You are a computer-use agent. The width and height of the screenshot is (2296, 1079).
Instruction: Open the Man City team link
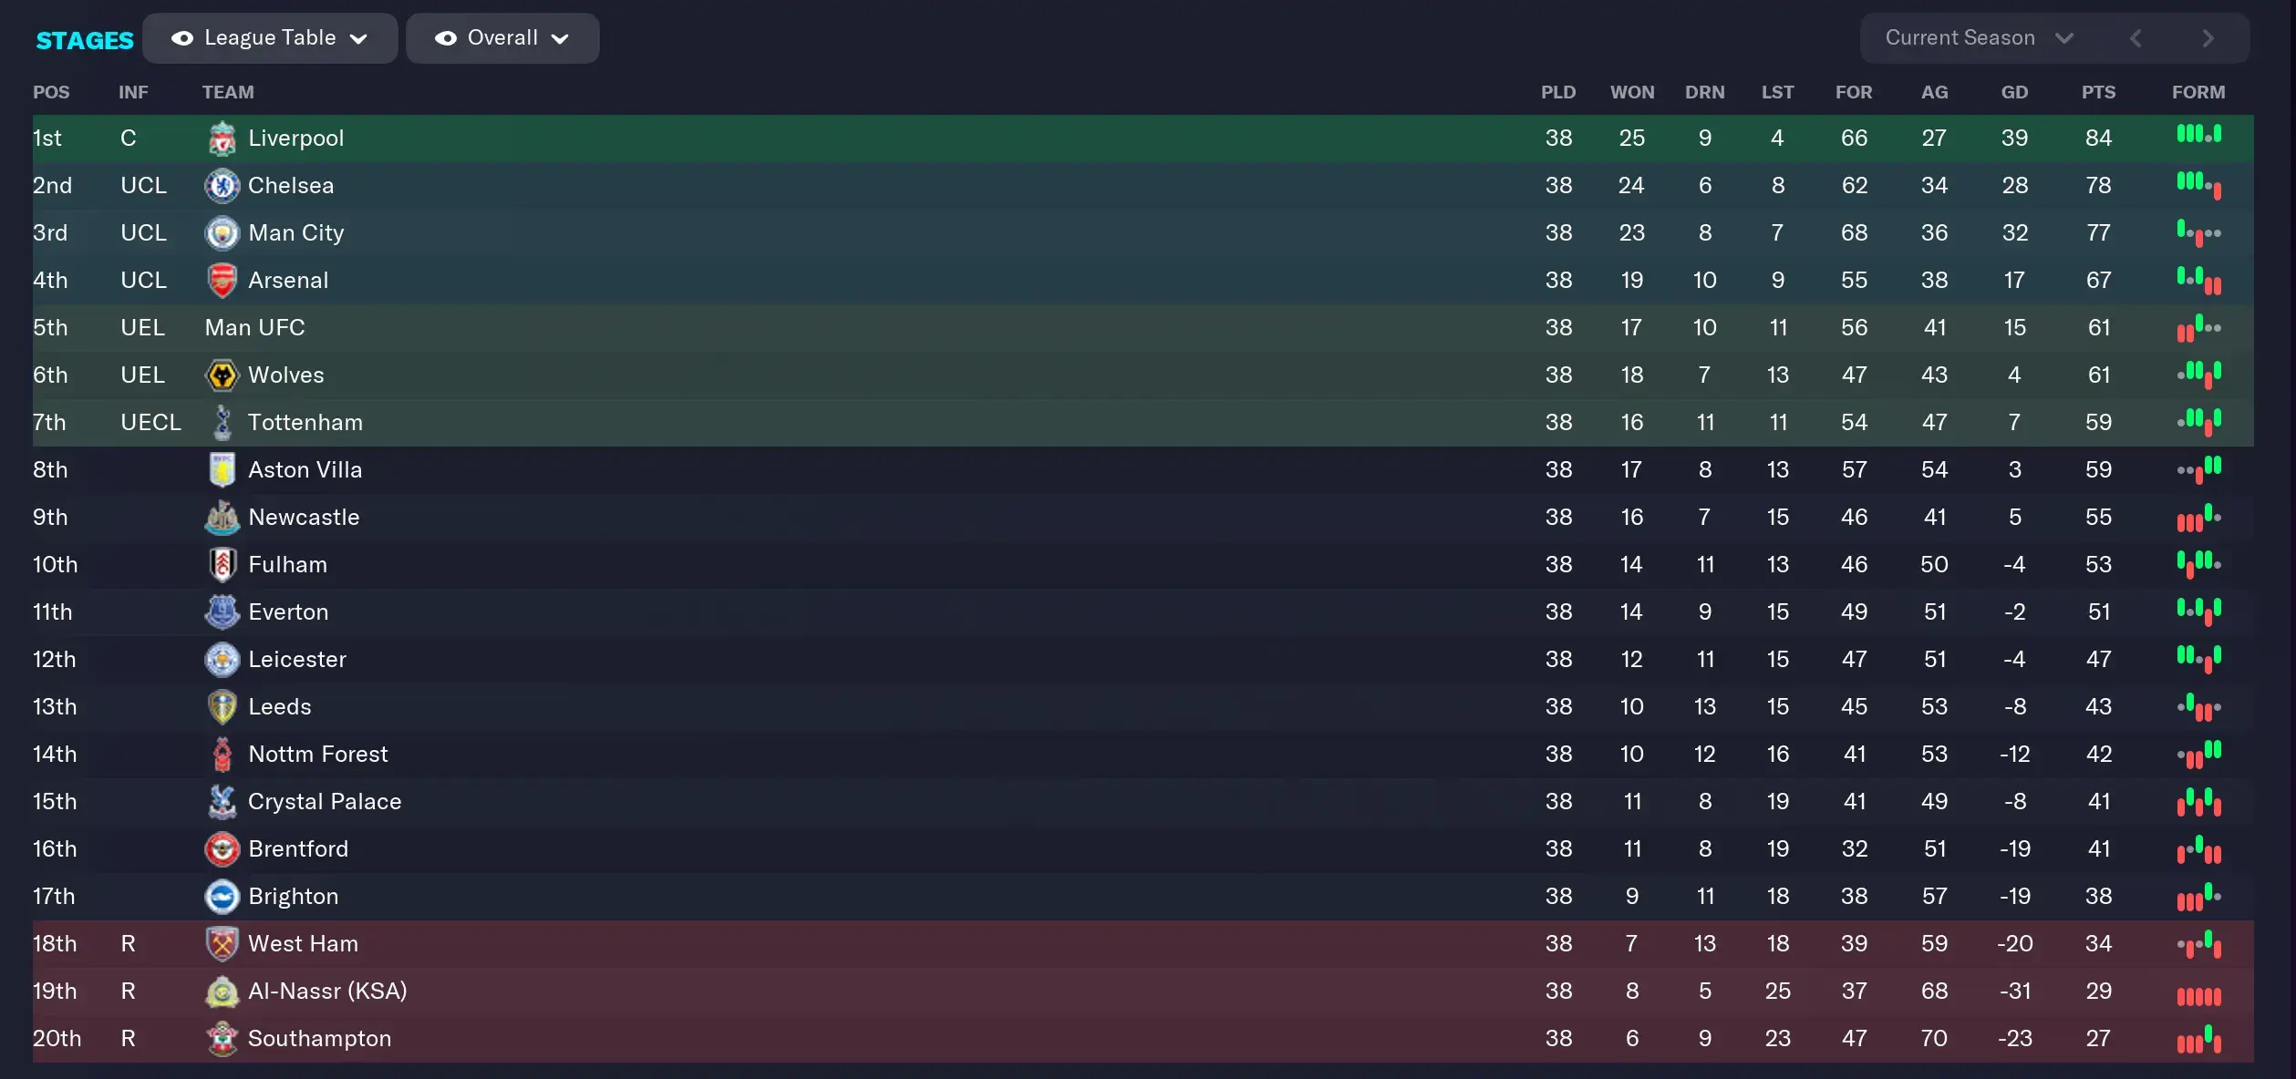295,233
